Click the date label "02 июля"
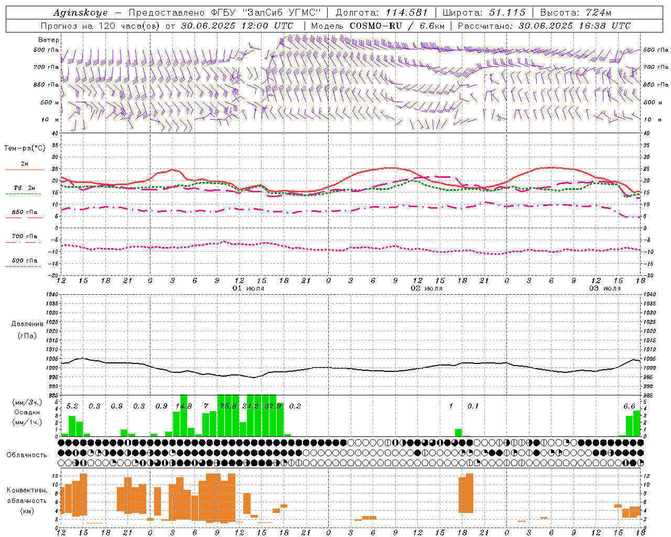671x537 pixels. [x=427, y=288]
